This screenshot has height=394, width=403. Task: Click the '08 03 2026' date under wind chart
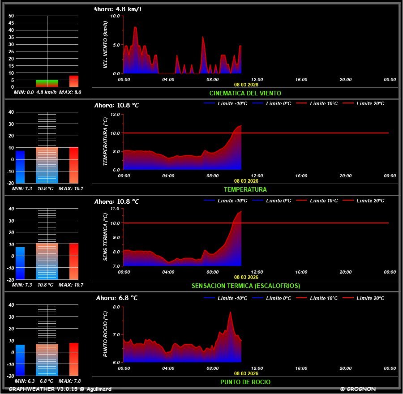(x=246, y=84)
